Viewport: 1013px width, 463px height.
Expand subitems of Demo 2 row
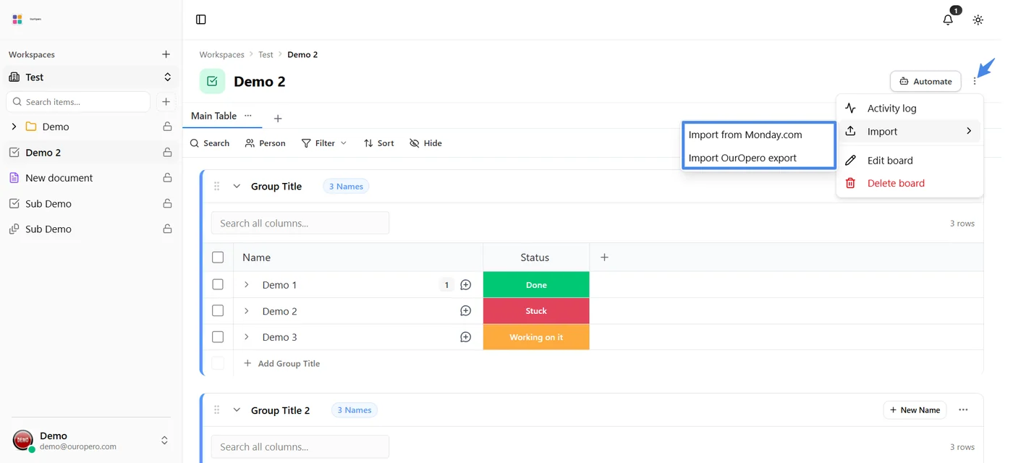coord(247,311)
